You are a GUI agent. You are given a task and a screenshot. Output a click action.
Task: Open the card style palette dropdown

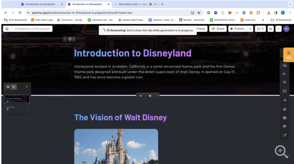point(72,39)
